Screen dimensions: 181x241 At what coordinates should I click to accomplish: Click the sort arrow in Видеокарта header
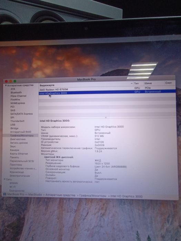tap(132, 84)
